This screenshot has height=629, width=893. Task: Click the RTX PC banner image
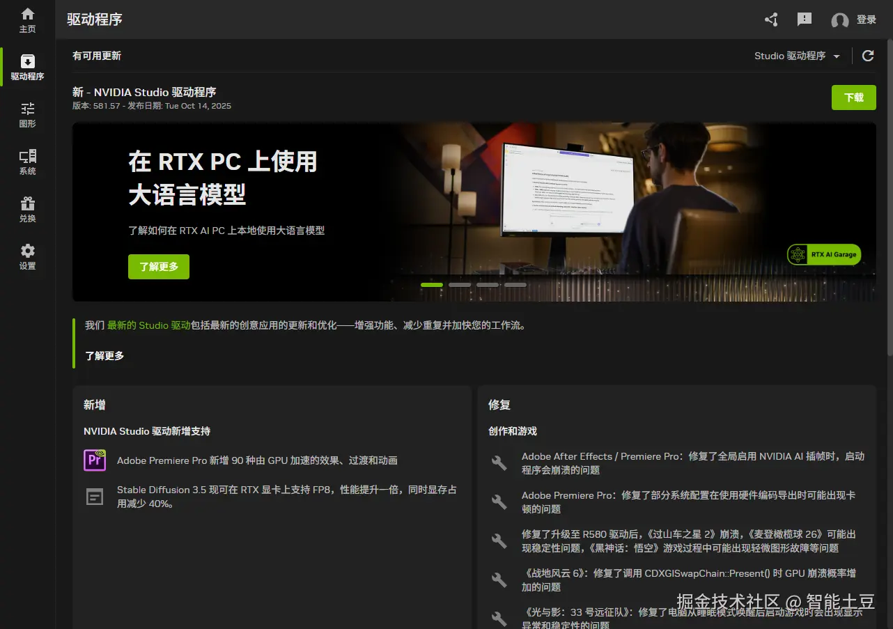click(x=474, y=212)
